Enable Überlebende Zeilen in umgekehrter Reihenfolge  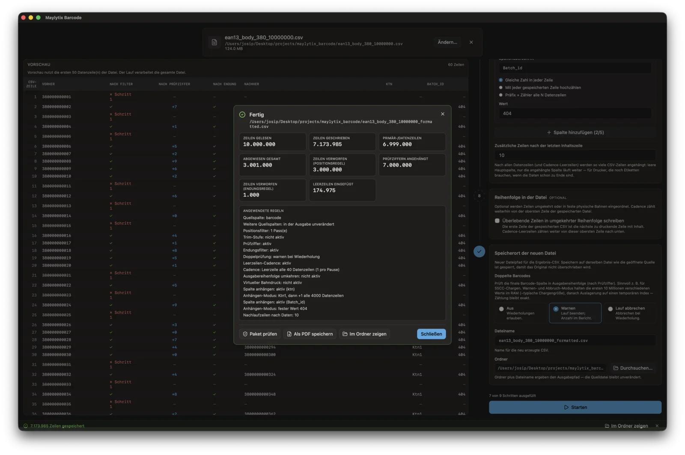pos(497,221)
